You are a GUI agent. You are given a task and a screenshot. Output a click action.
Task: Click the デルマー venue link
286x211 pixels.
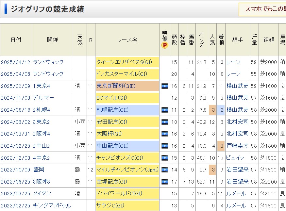43,98
